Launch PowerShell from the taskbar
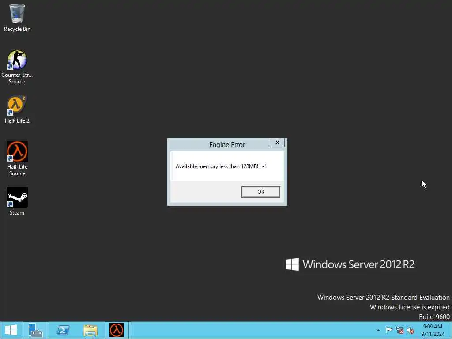The height and width of the screenshot is (339, 452). 63,330
